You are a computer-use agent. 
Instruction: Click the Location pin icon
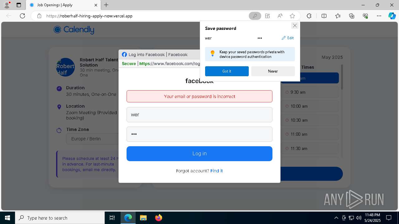click(x=59, y=107)
